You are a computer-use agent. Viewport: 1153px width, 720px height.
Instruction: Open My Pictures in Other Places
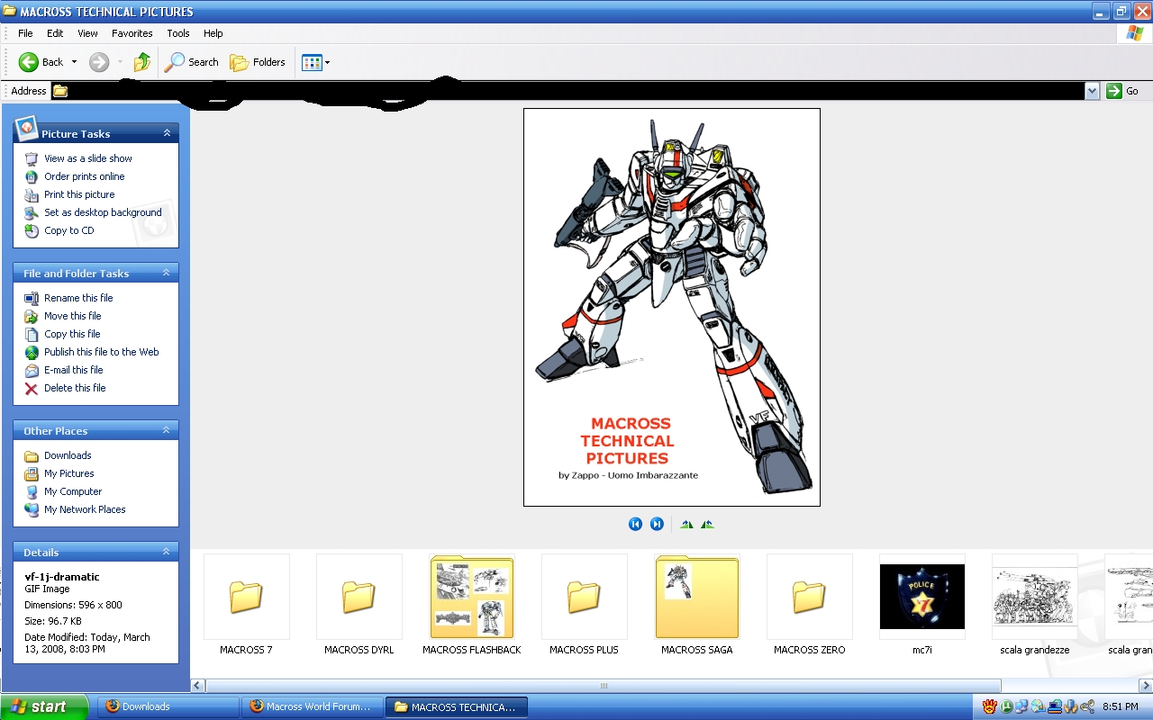coord(68,473)
